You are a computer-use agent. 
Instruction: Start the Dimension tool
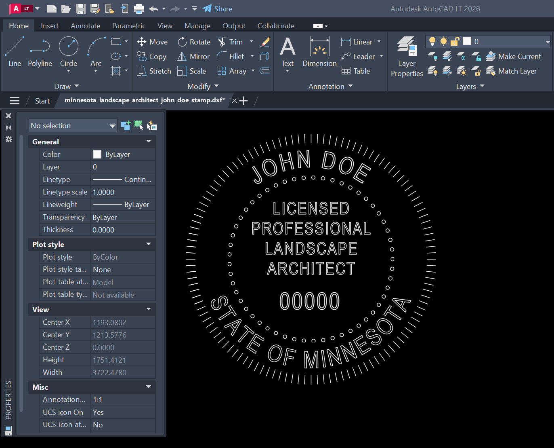click(x=319, y=52)
